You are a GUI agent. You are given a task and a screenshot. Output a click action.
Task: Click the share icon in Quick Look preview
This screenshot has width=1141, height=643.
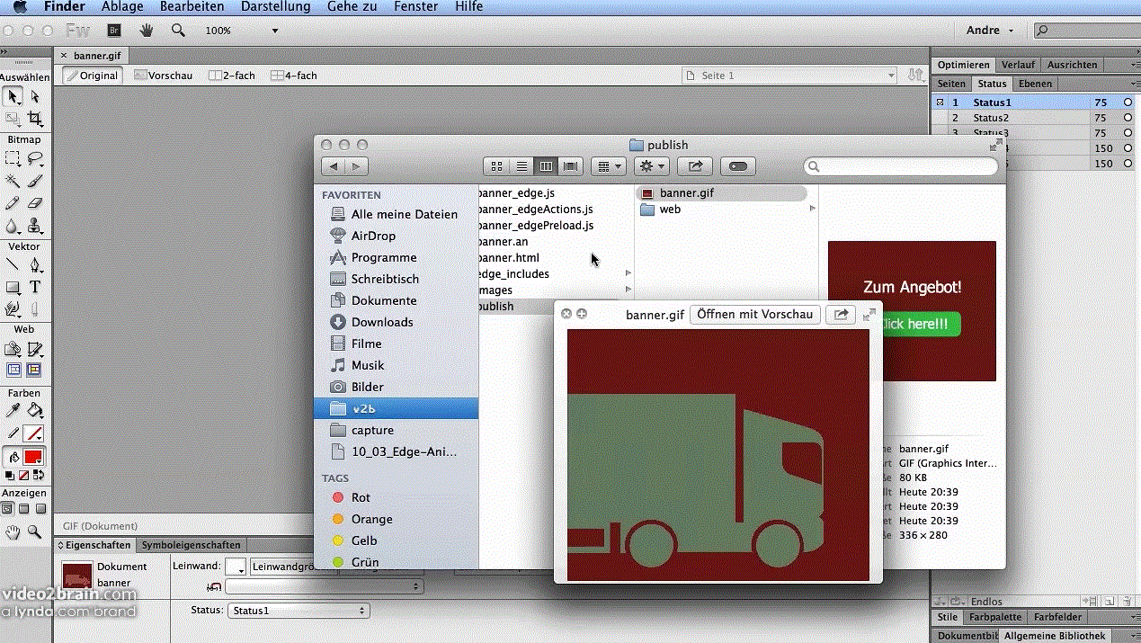coord(841,314)
